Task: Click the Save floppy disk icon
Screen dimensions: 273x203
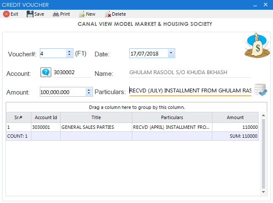Action: coord(30,14)
